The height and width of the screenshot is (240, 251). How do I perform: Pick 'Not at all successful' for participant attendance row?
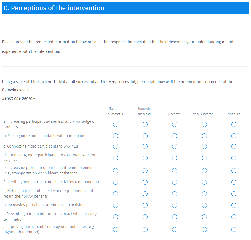116,205
